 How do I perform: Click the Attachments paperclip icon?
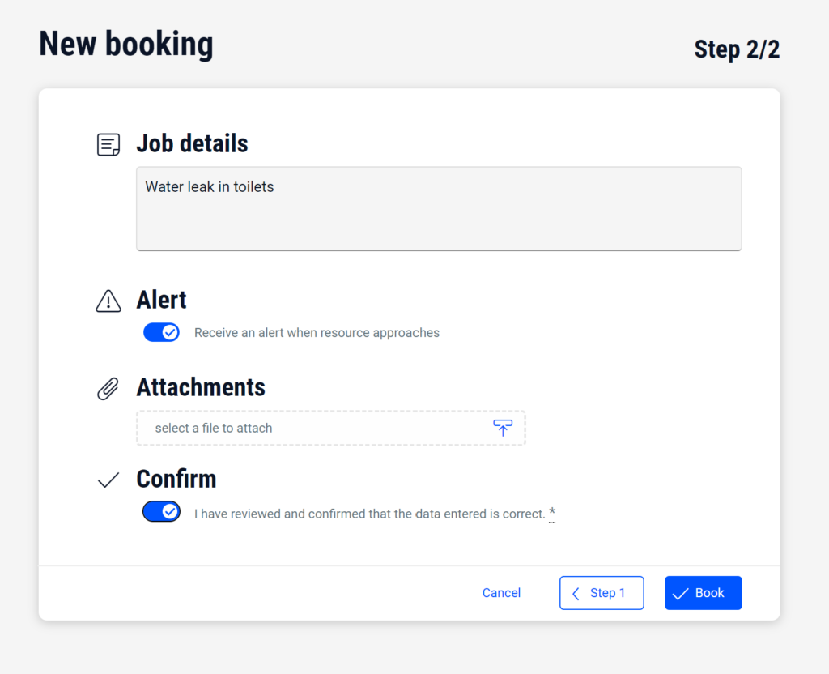click(108, 389)
